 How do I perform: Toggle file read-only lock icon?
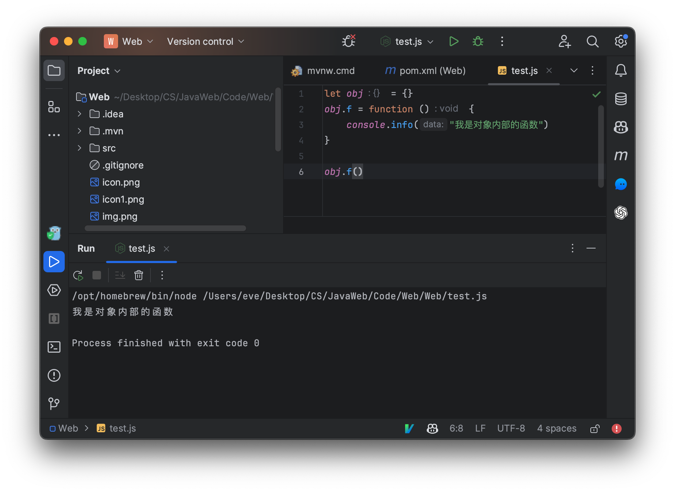tap(595, 429)
